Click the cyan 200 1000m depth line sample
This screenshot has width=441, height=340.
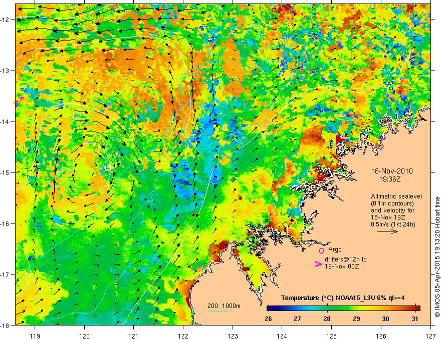point(217,311)
